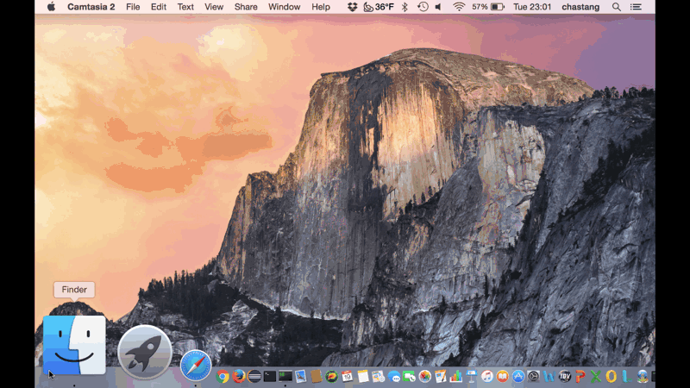Viewport: 690px width, 388px height.
Task: Click the volume speaker icon
Action: (438, 7)
